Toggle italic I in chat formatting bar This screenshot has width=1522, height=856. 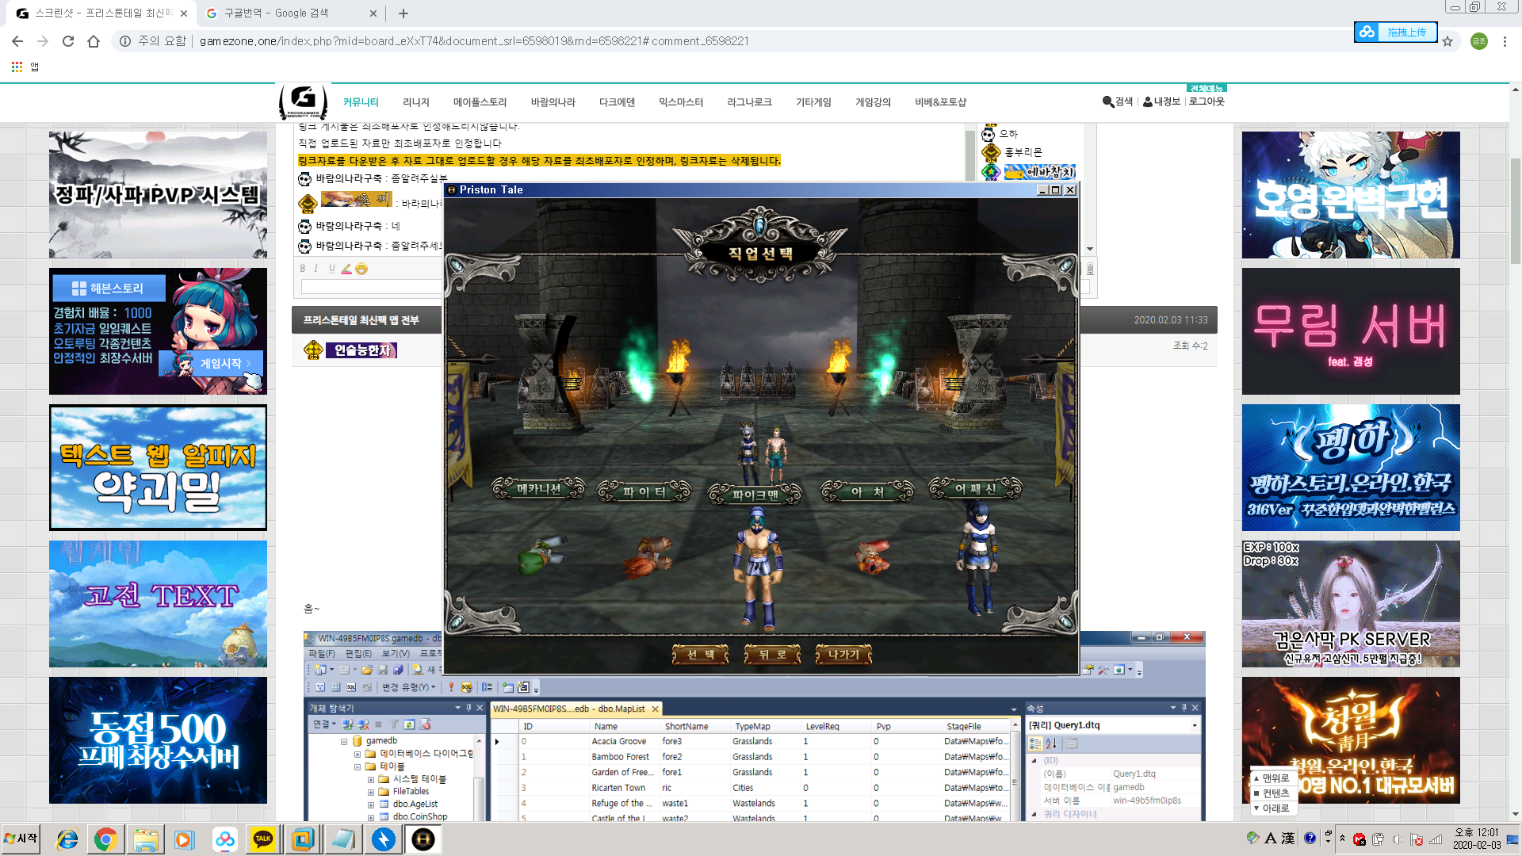pos(316,269)
